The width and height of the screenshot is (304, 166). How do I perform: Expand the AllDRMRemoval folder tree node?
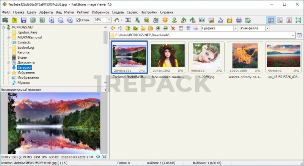(8, 38)
